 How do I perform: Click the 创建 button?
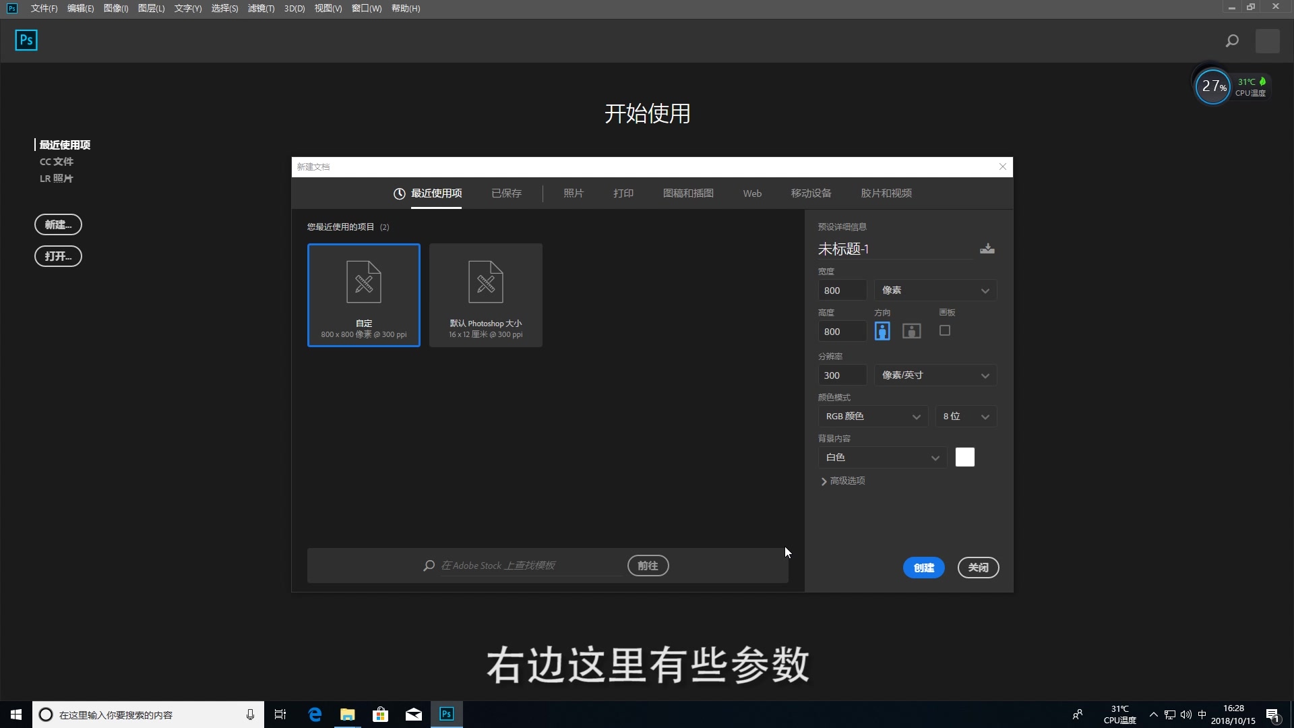click(x=923, y=568)
